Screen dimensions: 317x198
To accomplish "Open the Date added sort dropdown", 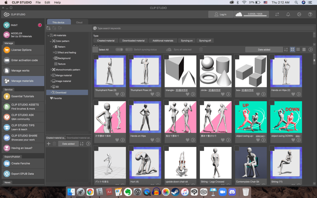I will tap(264, 49).
